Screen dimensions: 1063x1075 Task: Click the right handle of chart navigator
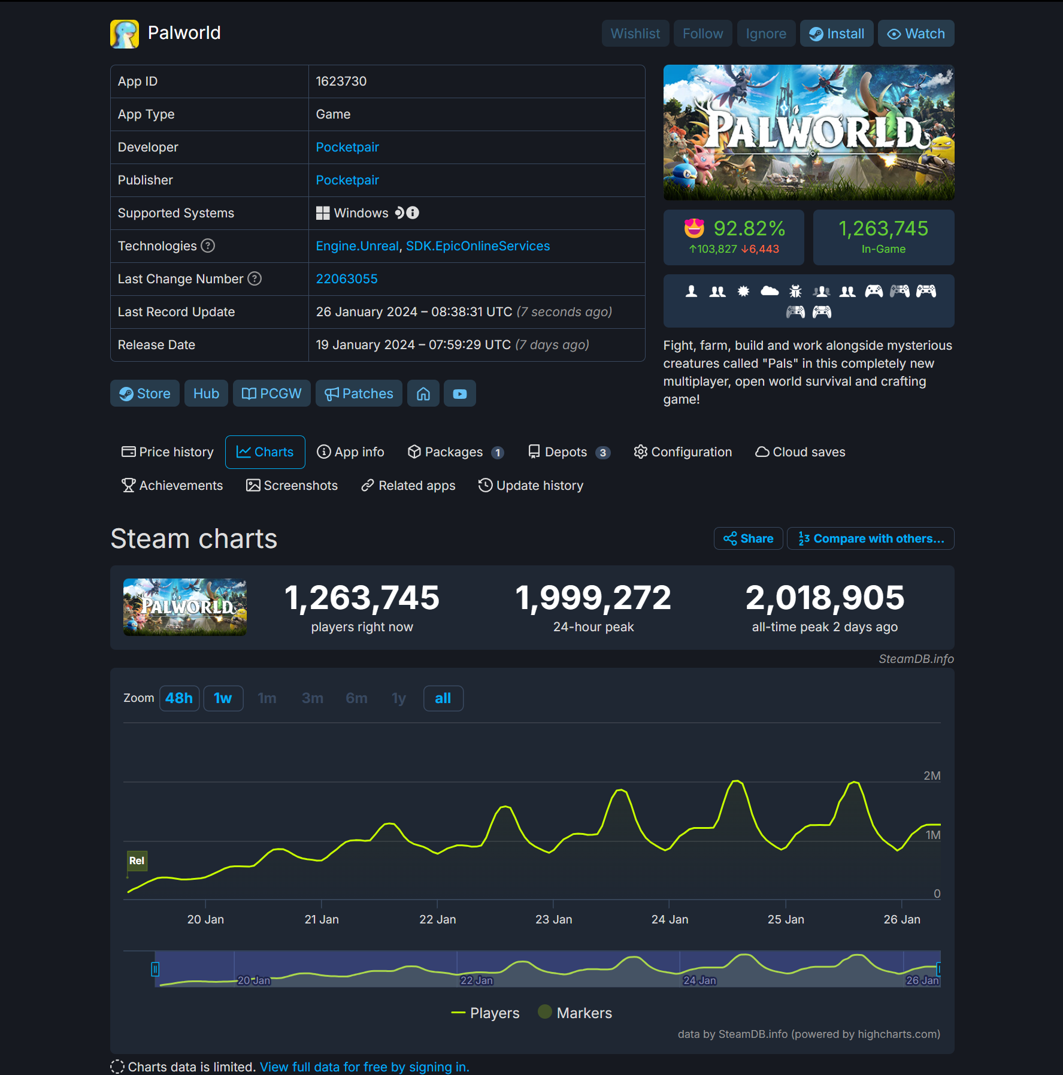point(938,969)
